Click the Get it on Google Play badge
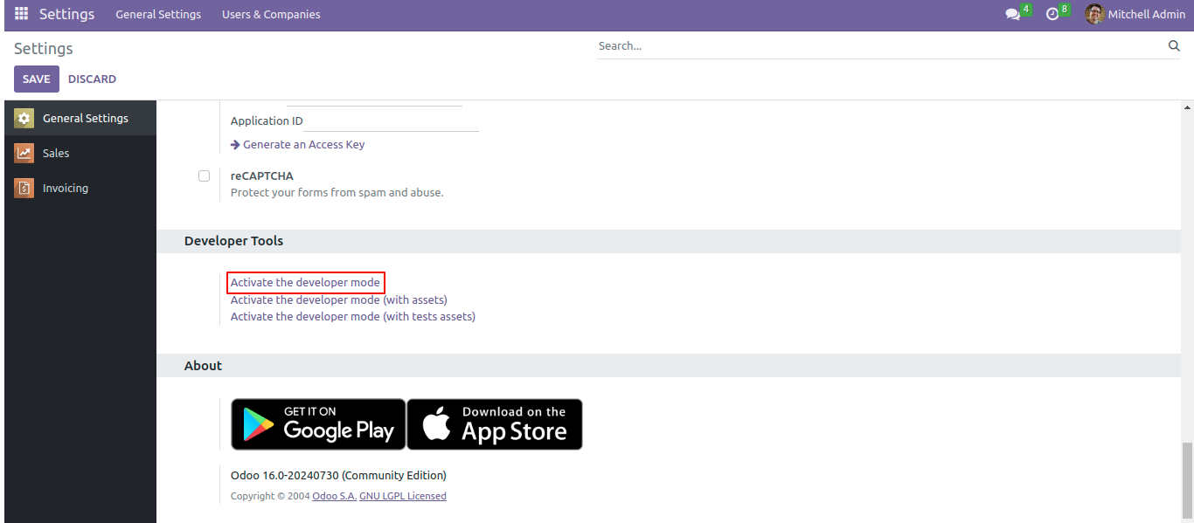 pyautogui.click(x=318, y=424)
